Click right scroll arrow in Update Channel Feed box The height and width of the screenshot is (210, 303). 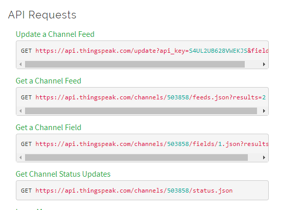coord(264,65)
